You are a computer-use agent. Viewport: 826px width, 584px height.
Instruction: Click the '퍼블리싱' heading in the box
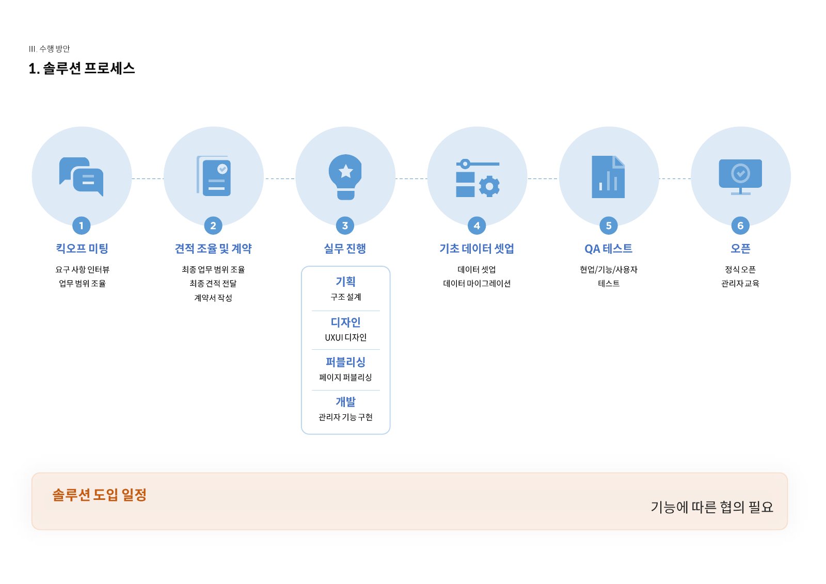click(345, 362)
